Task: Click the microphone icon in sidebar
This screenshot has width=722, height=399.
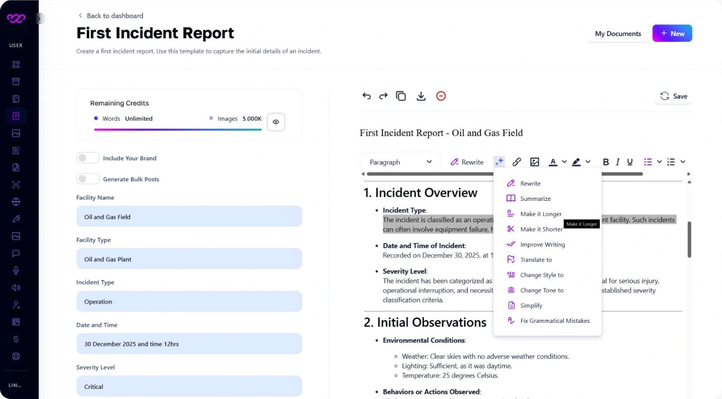Action: [16, 270]
